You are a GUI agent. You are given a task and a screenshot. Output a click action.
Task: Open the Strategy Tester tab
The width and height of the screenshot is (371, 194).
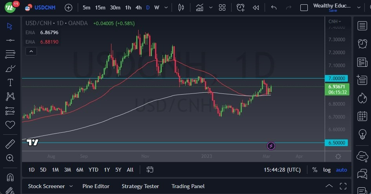(x=140, y=186)
